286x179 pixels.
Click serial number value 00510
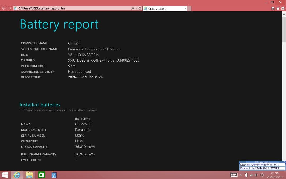pos(80,136)
